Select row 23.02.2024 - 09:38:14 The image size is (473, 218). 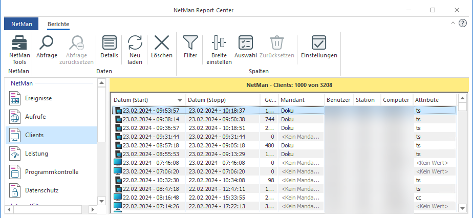[284, 119]
